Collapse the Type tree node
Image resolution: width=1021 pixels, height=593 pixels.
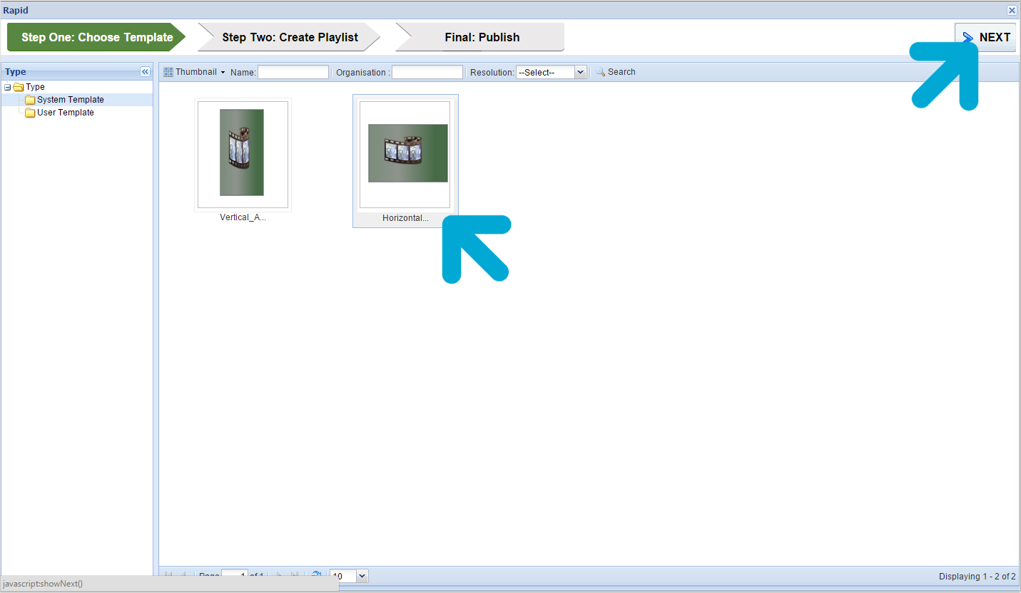click(x=6, y=86)
